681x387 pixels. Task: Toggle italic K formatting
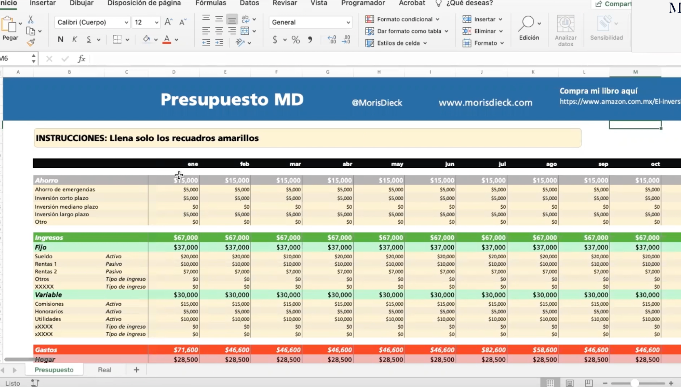[75, 40]
